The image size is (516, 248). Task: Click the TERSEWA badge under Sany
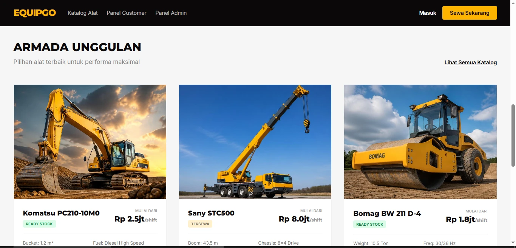tap(200, 224)
